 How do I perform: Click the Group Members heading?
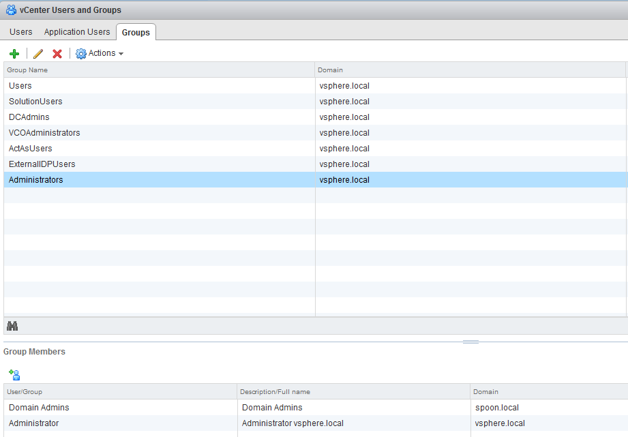[x=35, y=352]
